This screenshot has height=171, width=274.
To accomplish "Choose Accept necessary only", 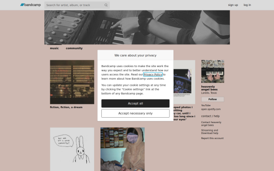I will 135,114.
